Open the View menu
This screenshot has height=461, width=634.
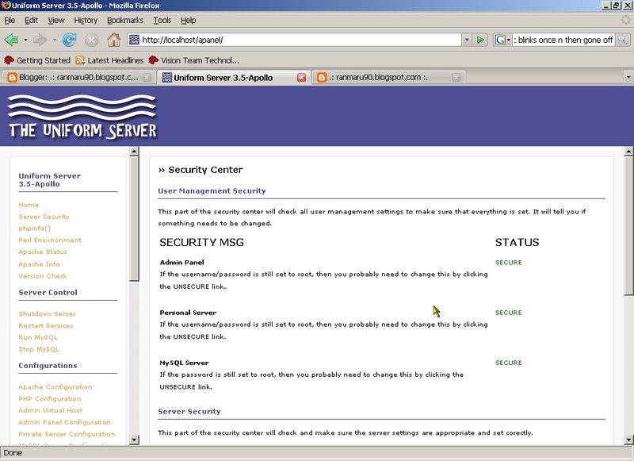(55, 21)
